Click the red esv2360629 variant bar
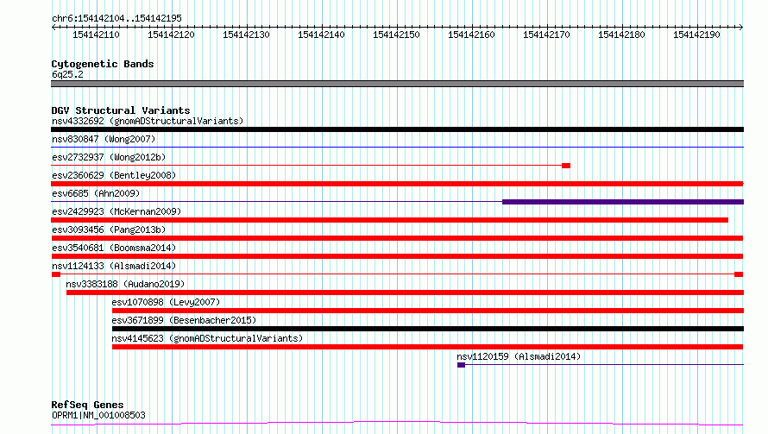 click(397, 184)
